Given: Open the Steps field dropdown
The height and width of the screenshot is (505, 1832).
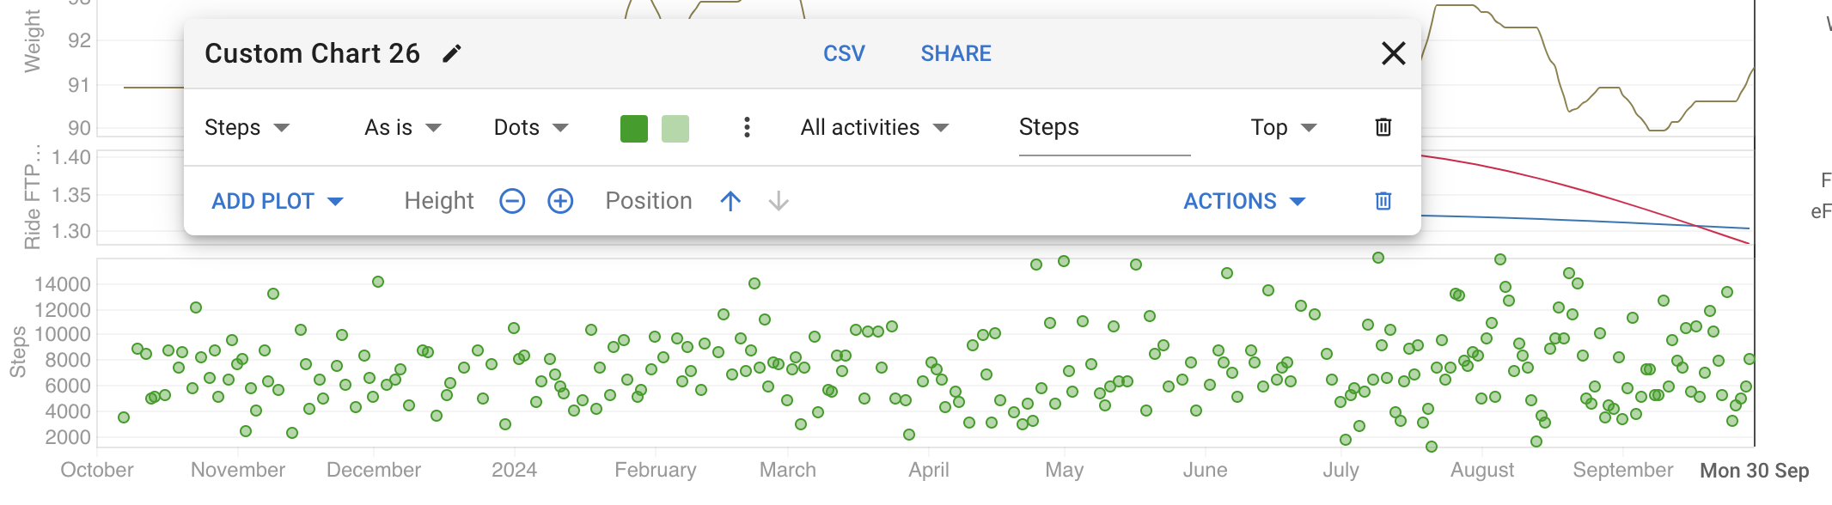Looking at the screenshot, I should click(x=247, y=128).
